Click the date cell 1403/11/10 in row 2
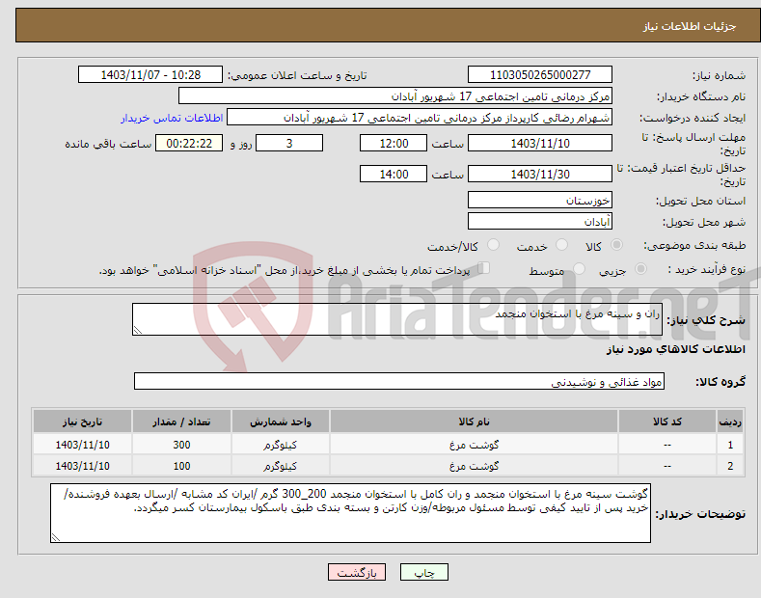 click(x=82, y=466)
